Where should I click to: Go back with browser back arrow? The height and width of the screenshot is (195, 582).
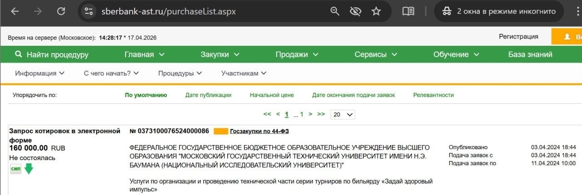tap(15, 11)
